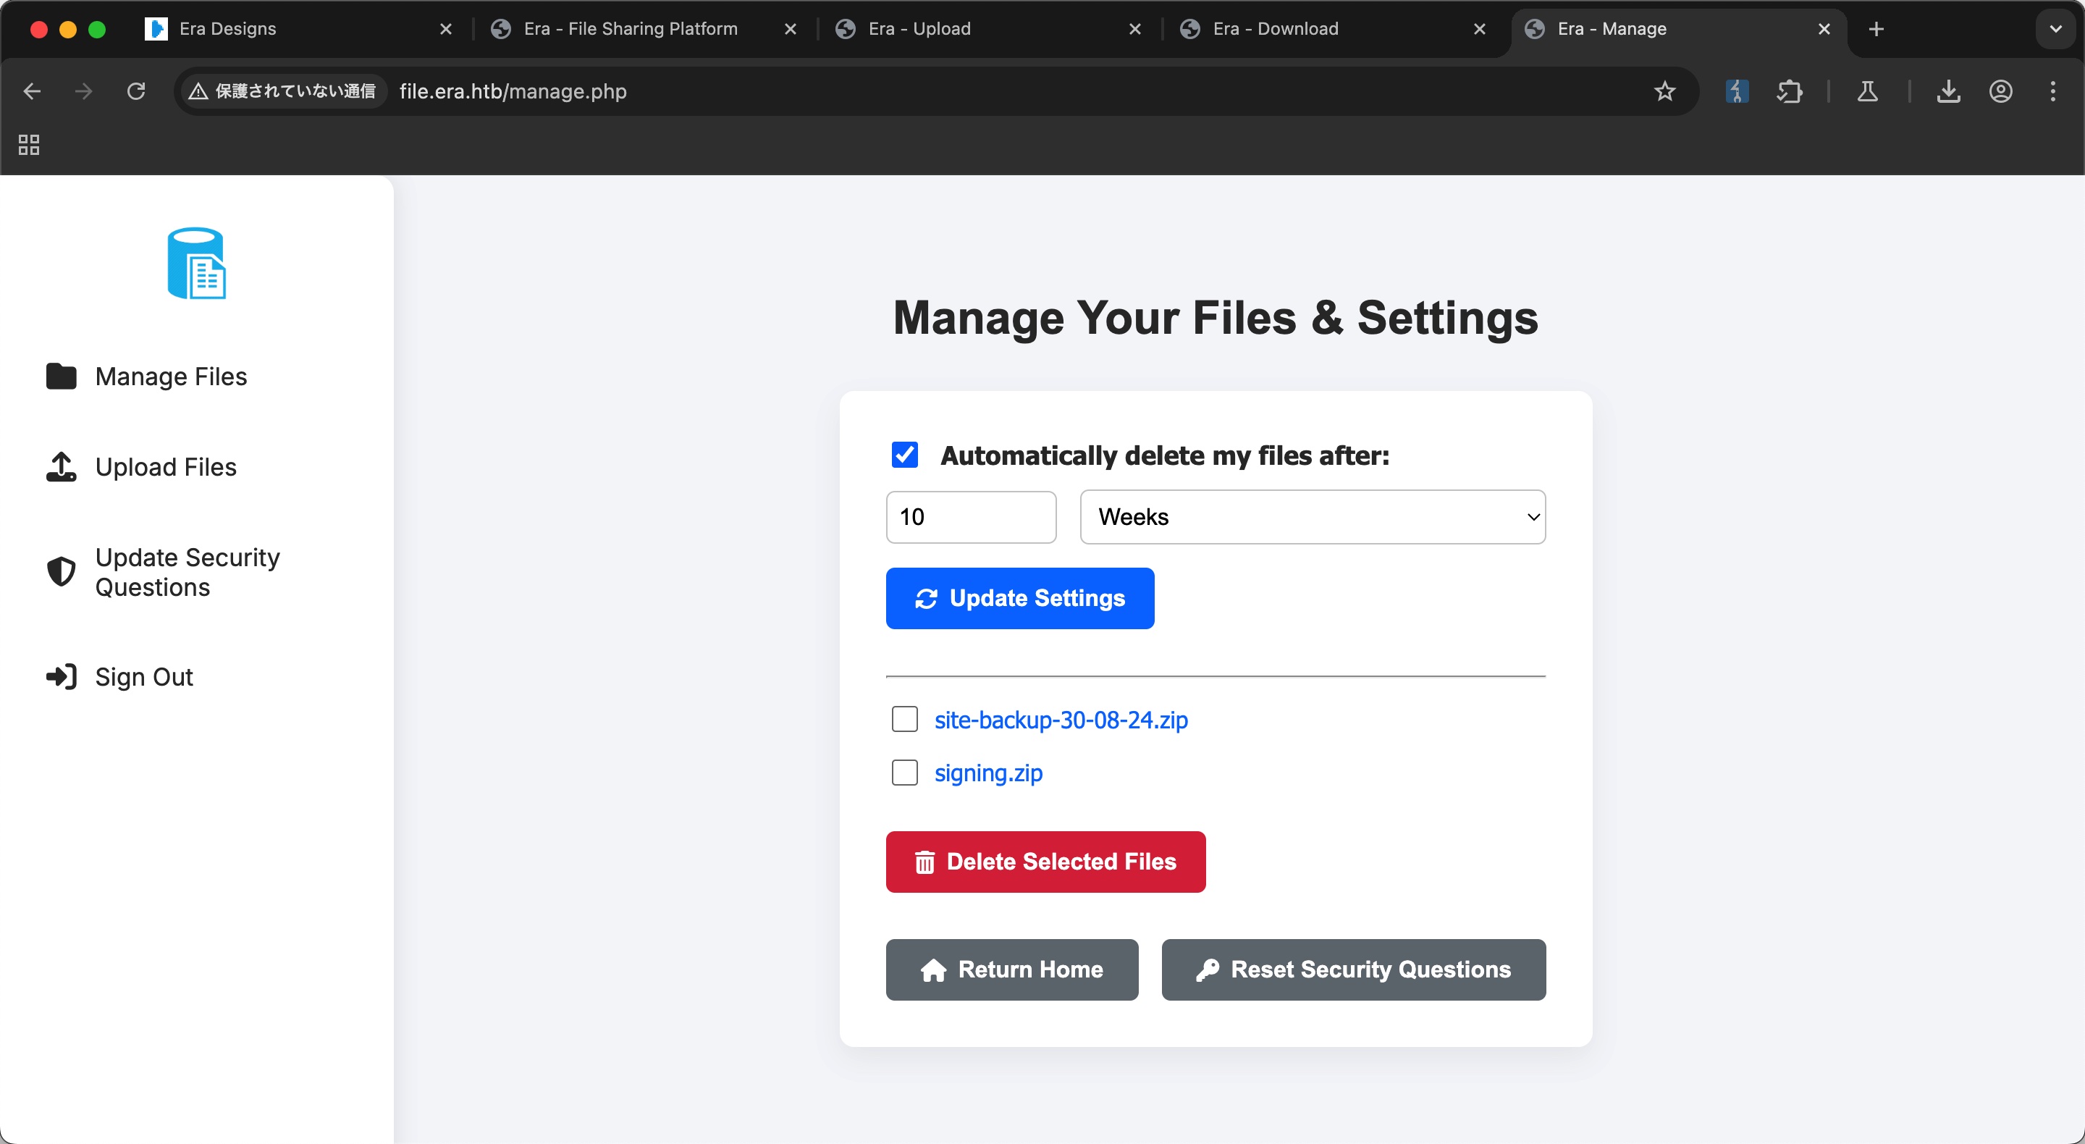Bookmark this page with the star icon
Image resolution: width=2085 pixels, height=1144 pixels.
(x=1664, y=91)
